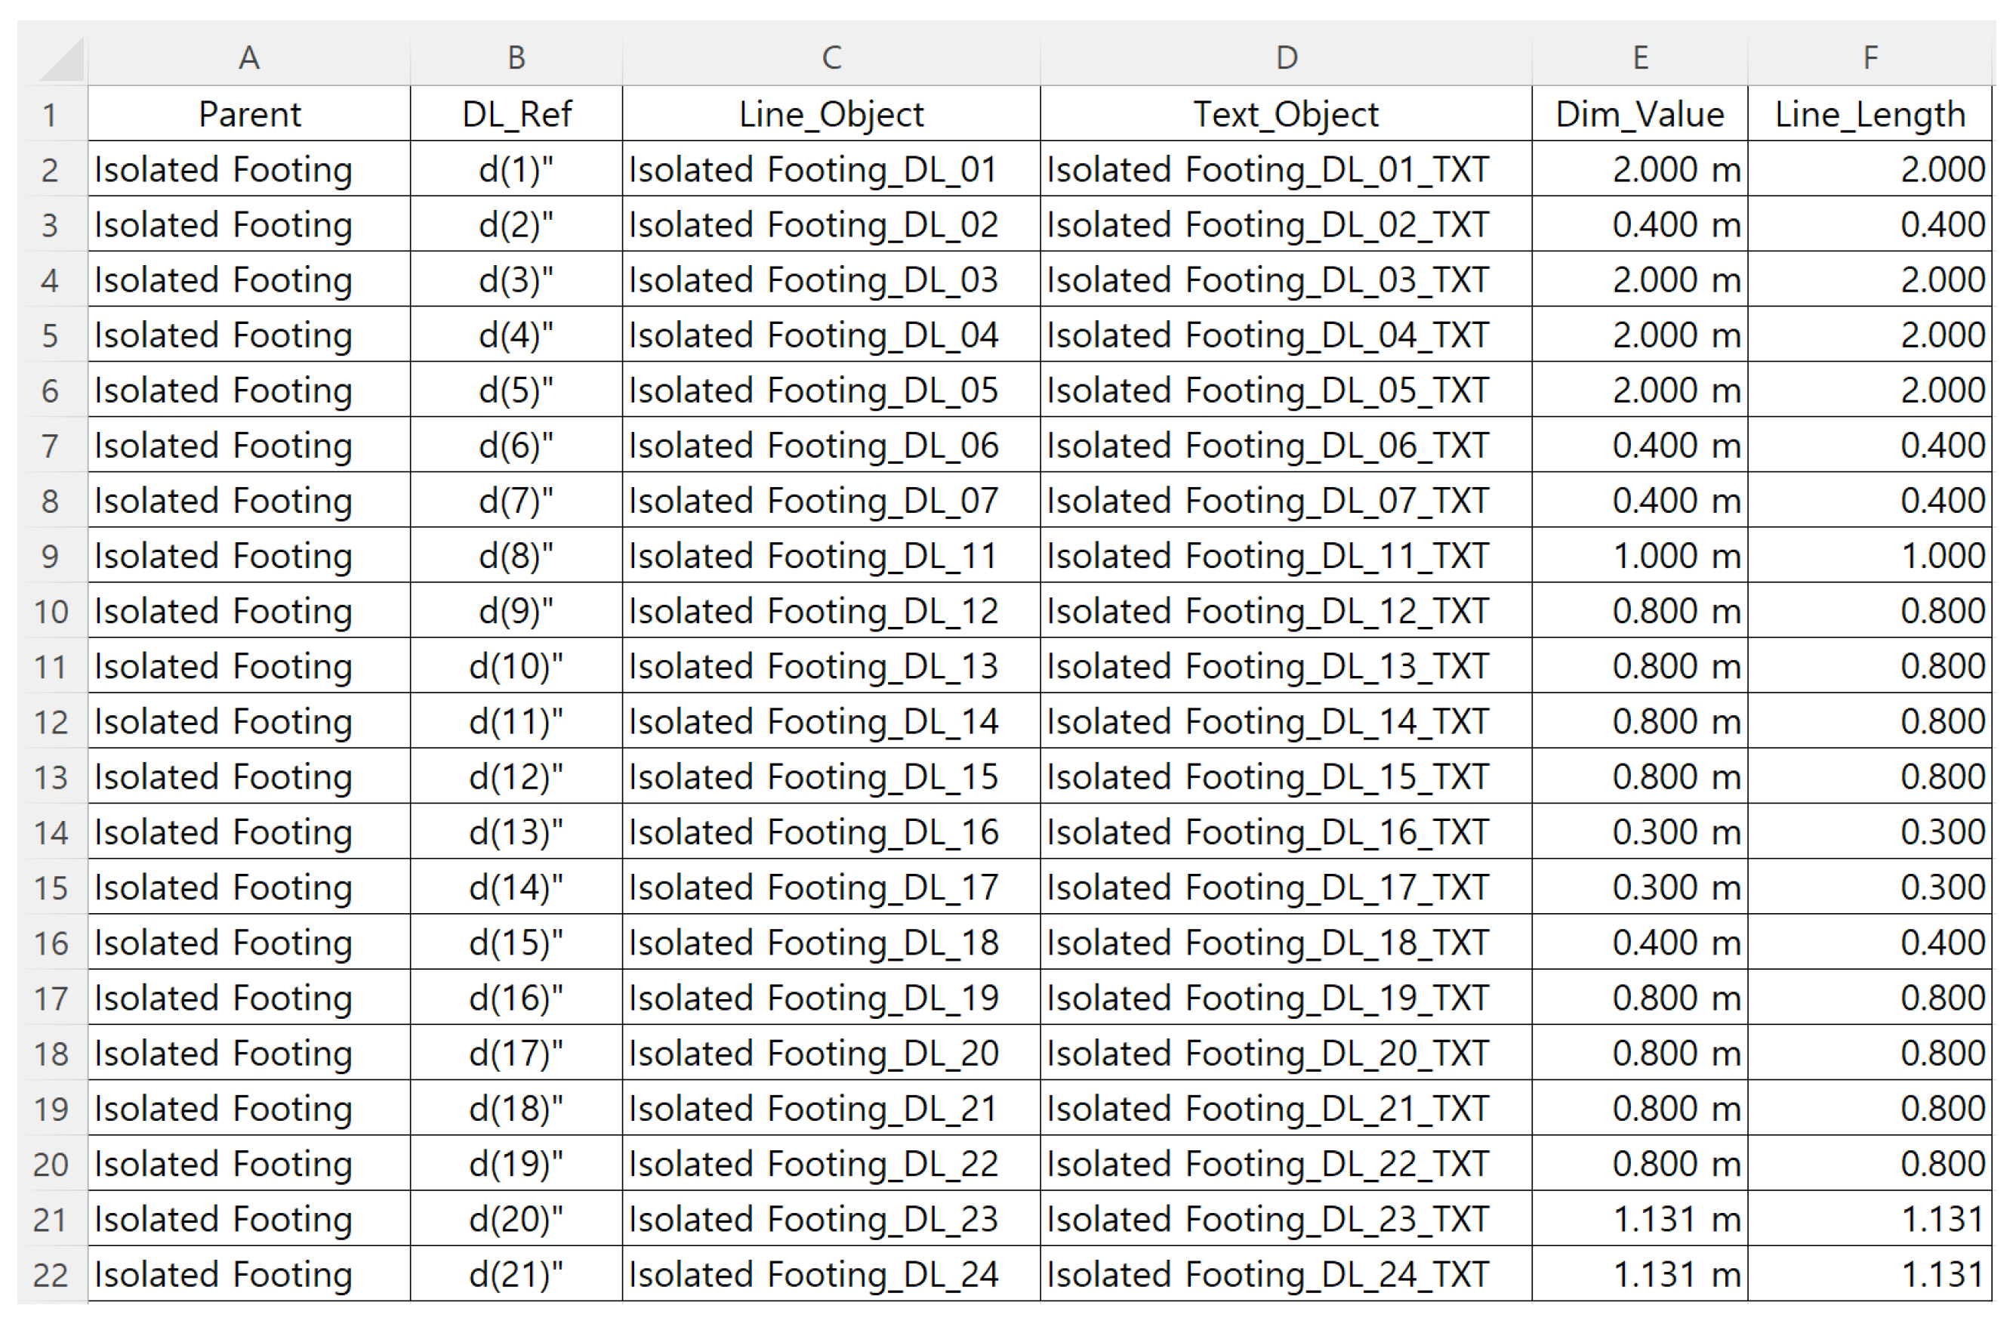Click the Line_Object header cell
Screen dimensions: 2016x1327
[831, 114]
